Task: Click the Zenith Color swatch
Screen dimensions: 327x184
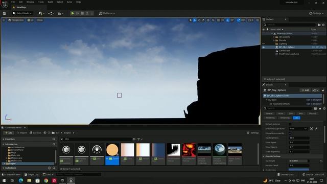Action: click(299, 170)
